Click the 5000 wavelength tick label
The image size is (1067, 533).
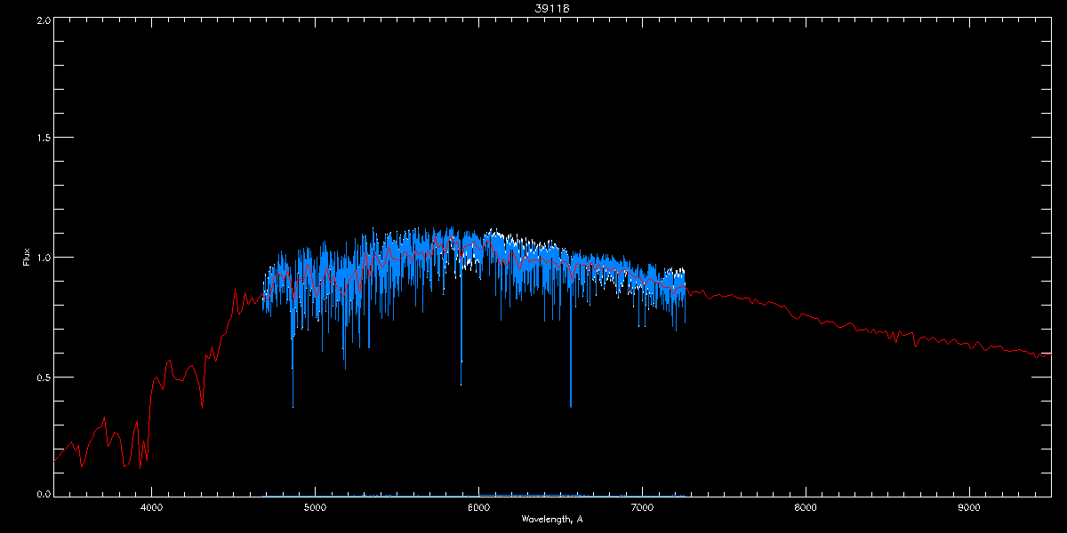[315, 508]
